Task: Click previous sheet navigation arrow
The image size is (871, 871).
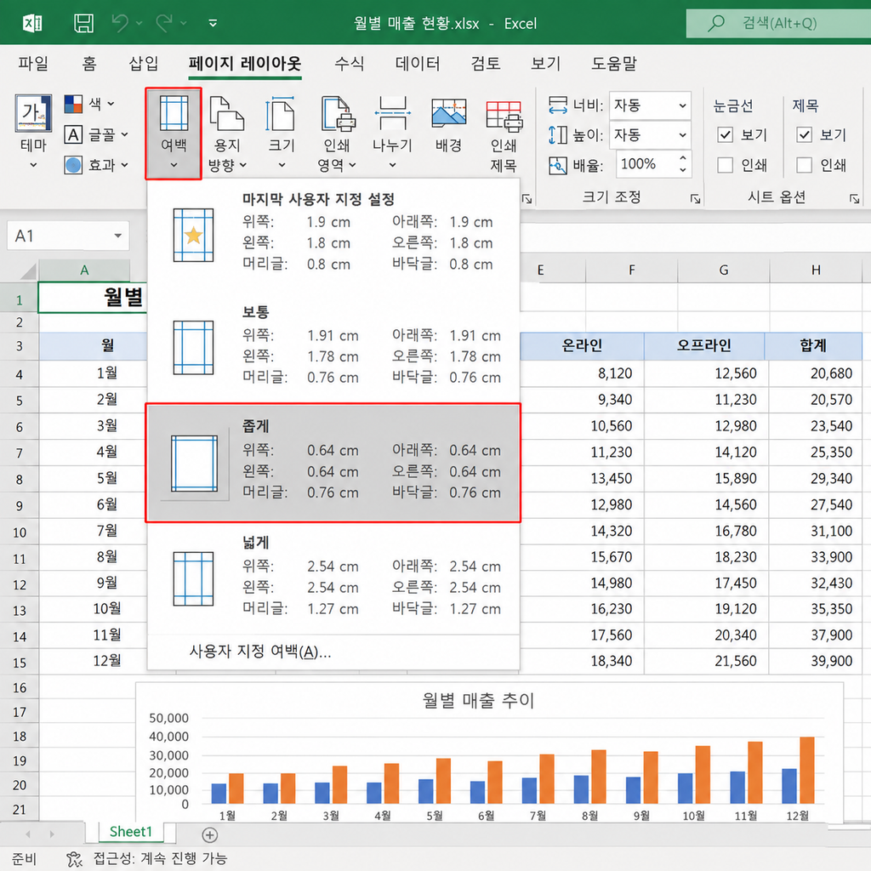Action: pyautogui.click(x=28, y=834)
